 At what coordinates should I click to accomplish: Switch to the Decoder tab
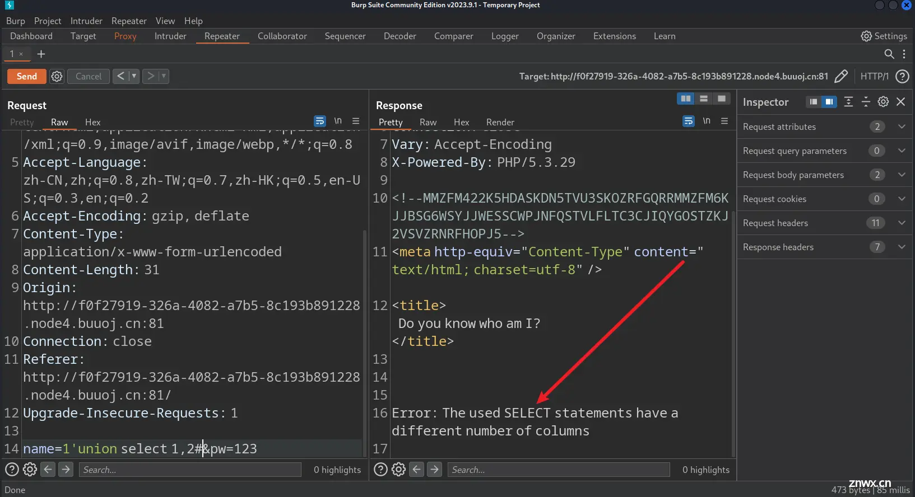pos(400,36)
